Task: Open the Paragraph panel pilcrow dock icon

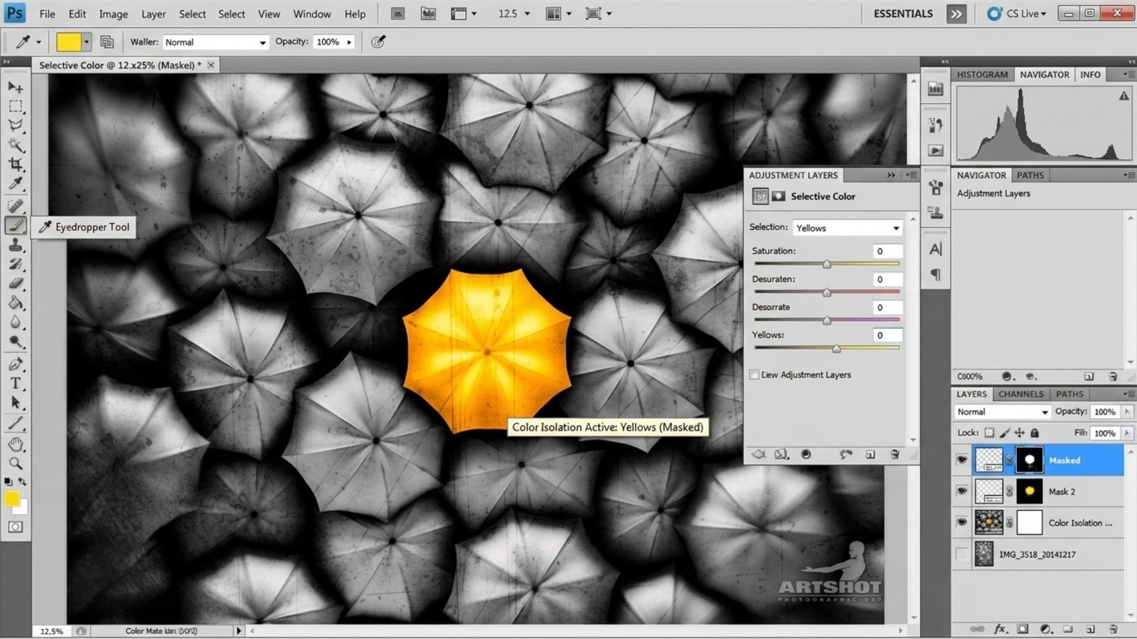Action: click(x=936, y=275)
